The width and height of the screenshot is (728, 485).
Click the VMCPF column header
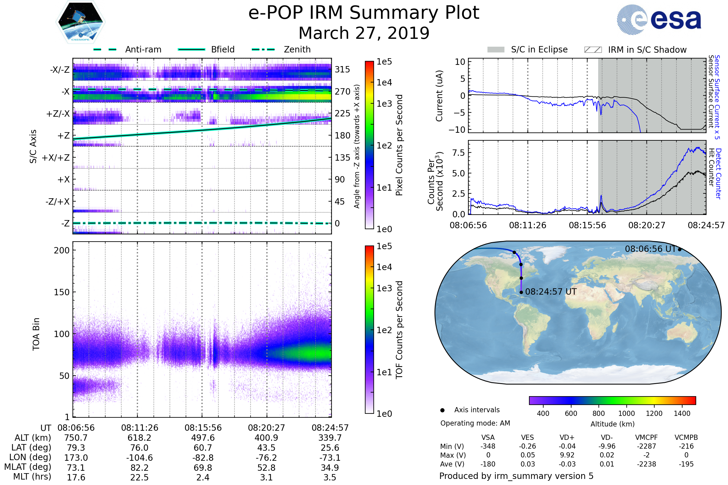pyautogui.click(x=646, y=437)
